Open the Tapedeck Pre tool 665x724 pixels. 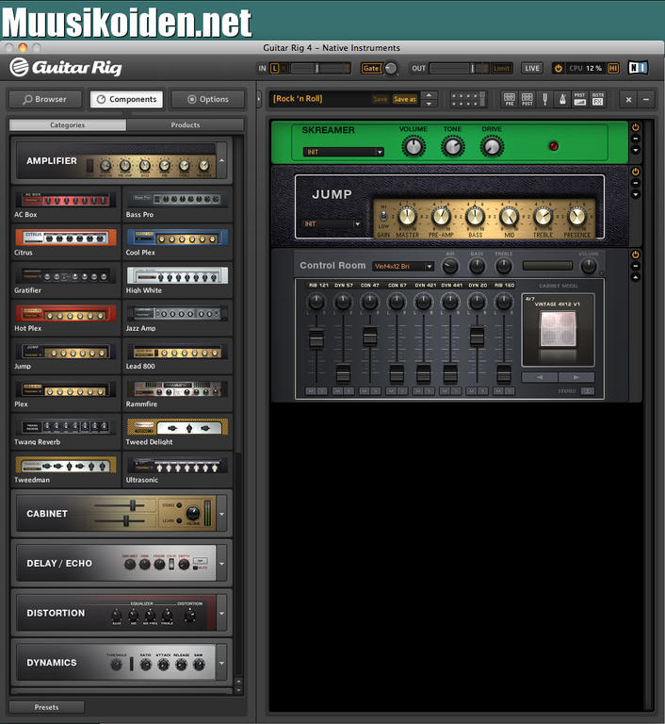[510, 99]
